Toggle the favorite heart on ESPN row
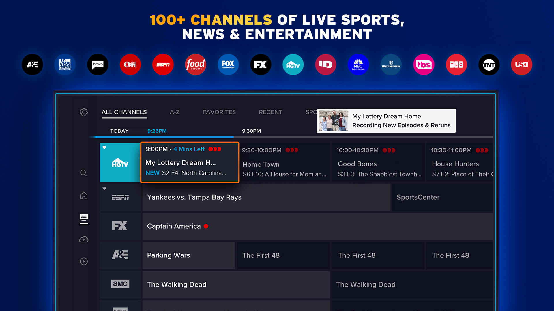This screenshot has height=311, width=554. [104, 188]
